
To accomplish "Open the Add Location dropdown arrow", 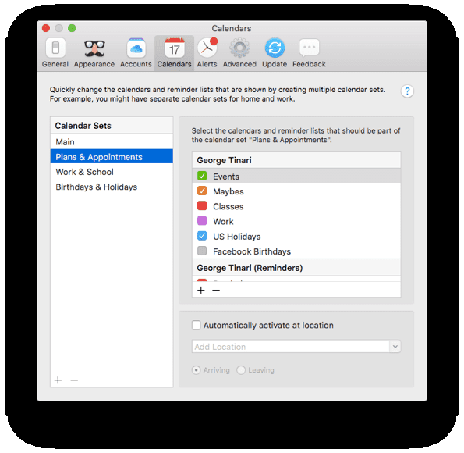I will tap(395, 346).
